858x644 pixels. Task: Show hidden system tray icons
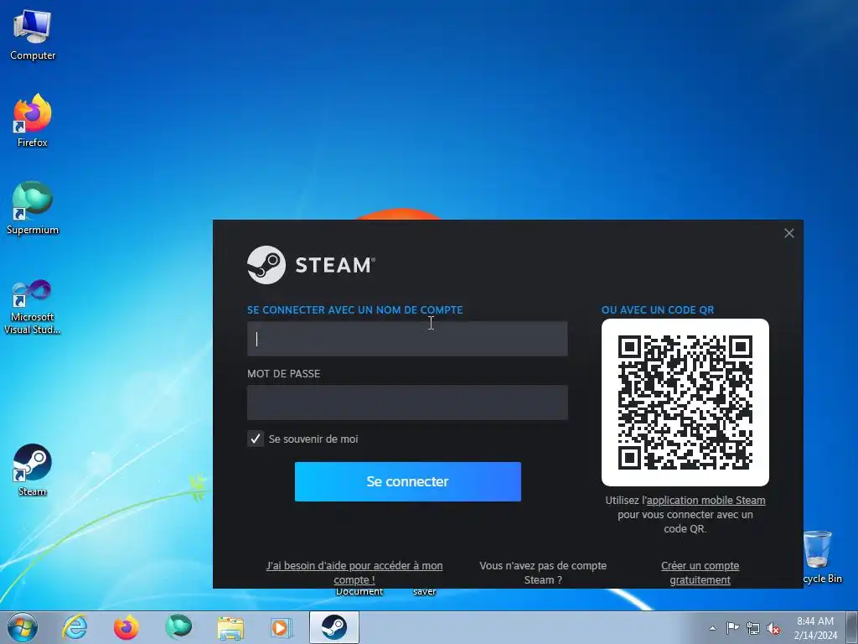pos(712,628)
